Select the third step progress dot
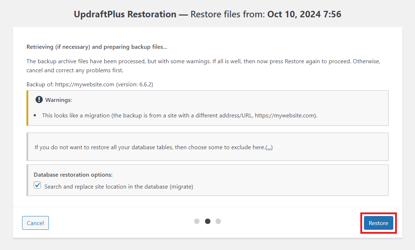Screen dimensions: 415x250 click(218, 221)
